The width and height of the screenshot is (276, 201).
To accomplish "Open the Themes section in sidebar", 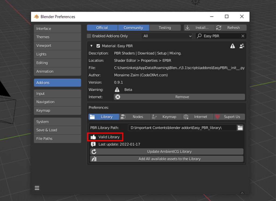I will click(57, 37).
